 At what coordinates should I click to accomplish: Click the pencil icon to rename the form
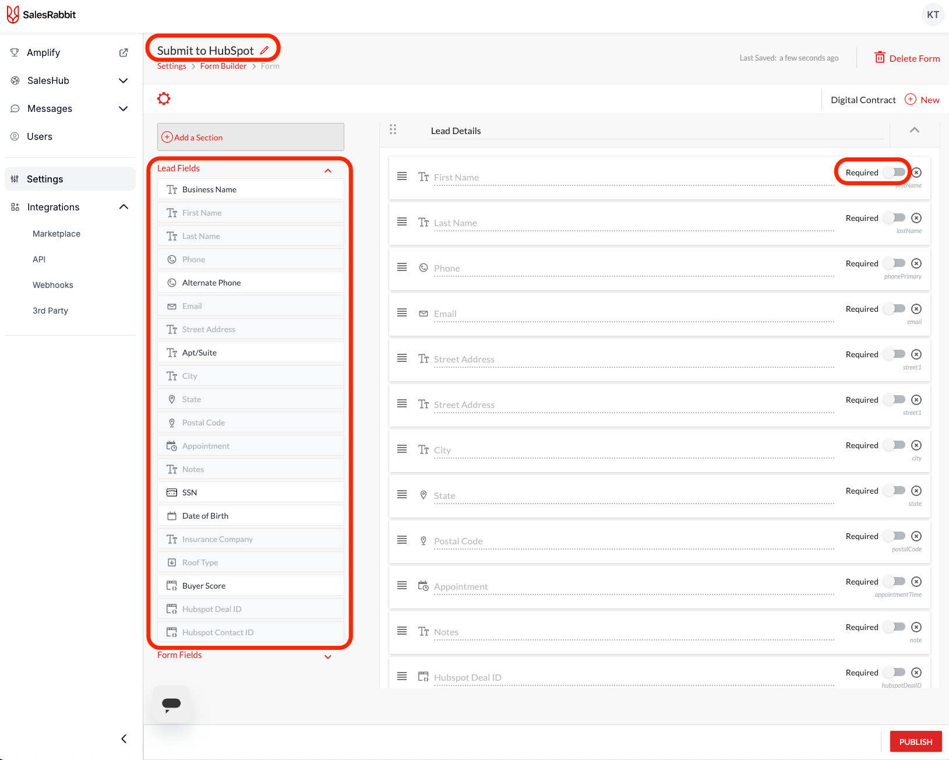pos(264,50)
